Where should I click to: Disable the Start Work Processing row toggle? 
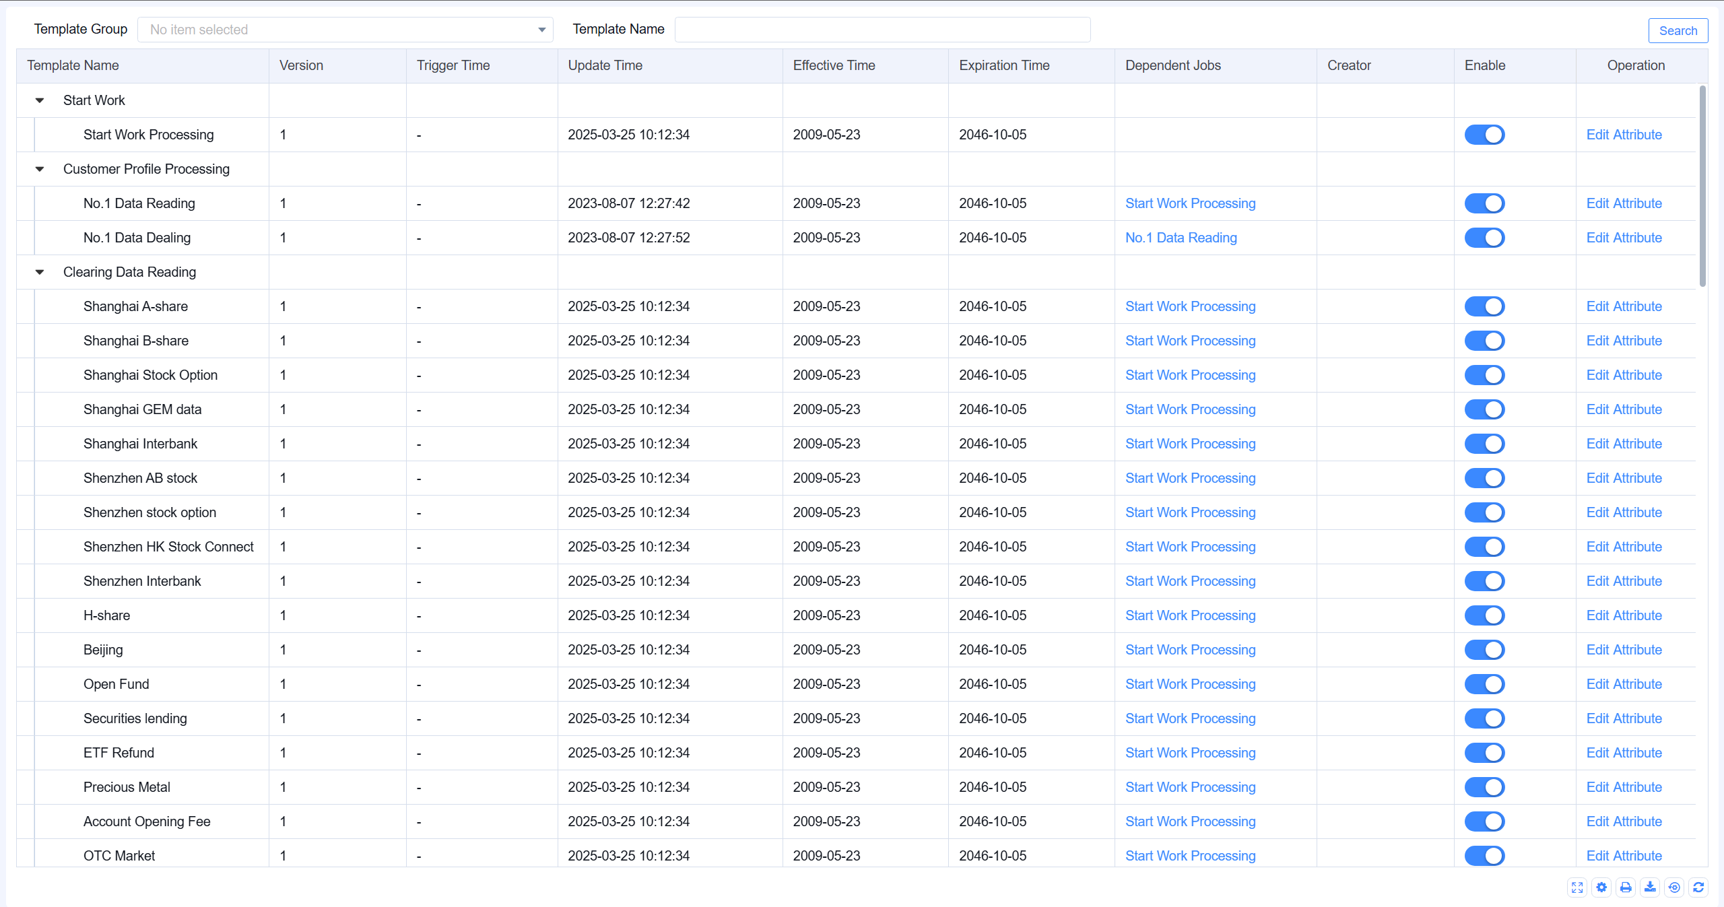coord(1484,135)
